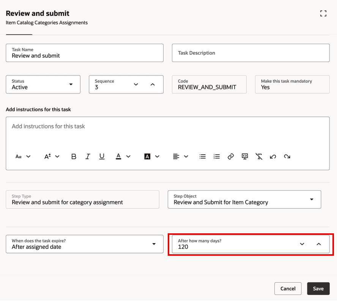The height and width of the screenshot is (304, 337).
Task: Expand the task expiration dropdown
Action: point(154,244)
